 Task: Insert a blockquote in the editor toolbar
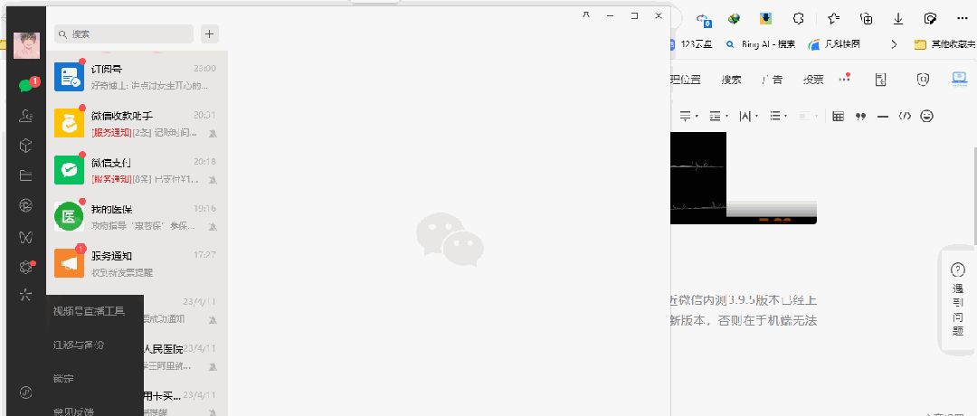pos(860,117)
